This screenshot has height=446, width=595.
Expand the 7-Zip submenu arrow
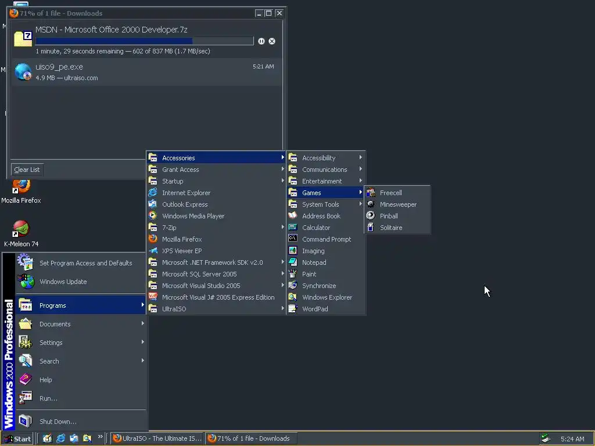[x=282, y=227]
